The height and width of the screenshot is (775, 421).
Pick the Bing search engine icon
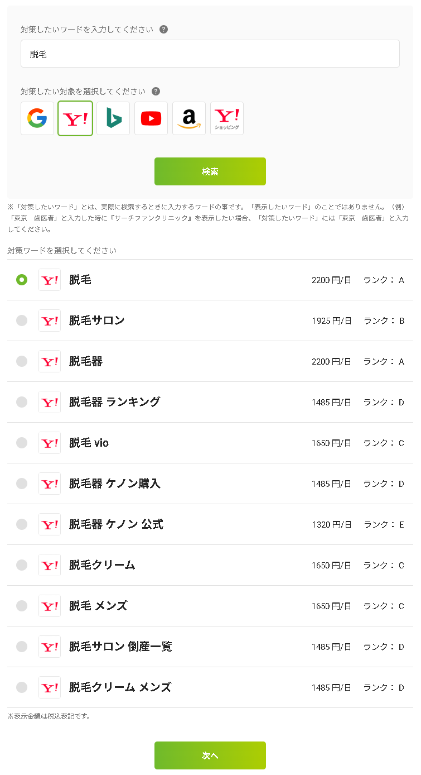point(113,118)
